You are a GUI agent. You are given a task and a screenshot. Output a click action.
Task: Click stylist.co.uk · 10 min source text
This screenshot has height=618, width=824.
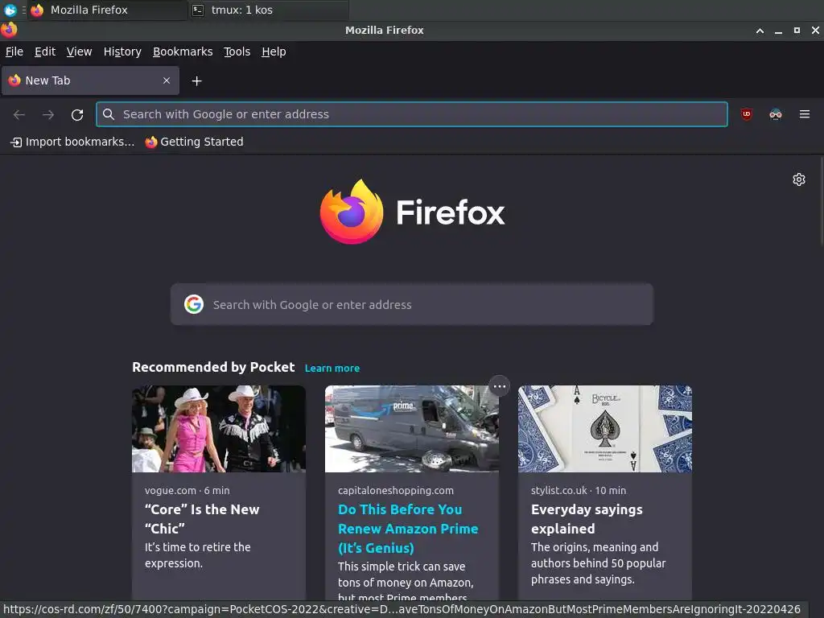pyautogui.click(x=578, y=490)
